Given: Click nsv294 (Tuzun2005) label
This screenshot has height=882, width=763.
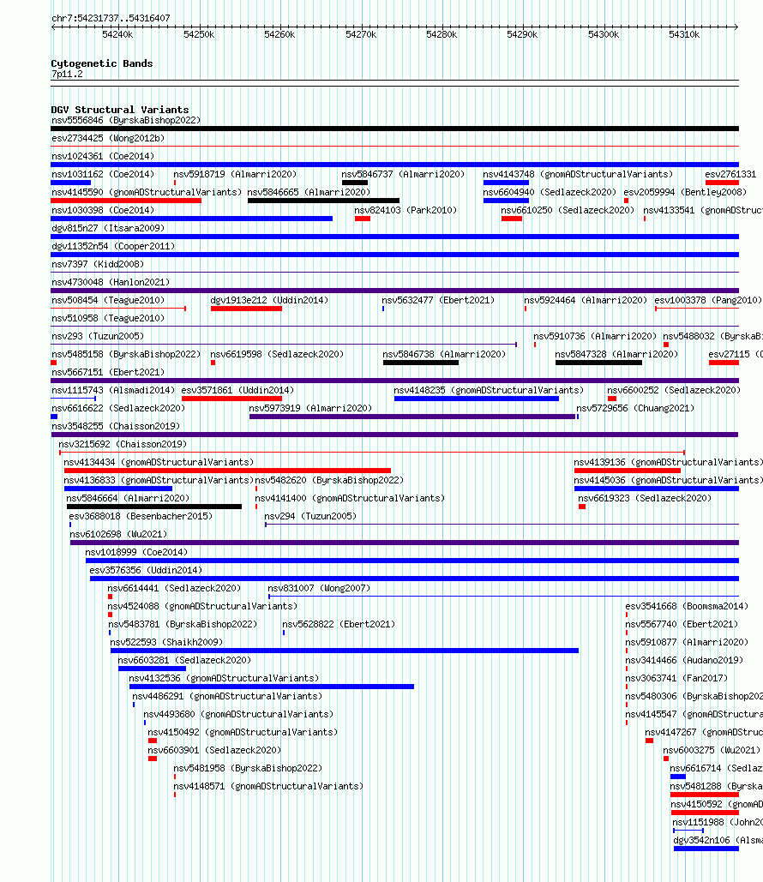Looking at the screenshot, I should 310,516.
